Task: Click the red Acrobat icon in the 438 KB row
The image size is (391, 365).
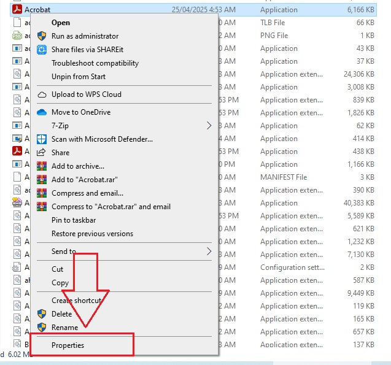Action: [17, 151]
